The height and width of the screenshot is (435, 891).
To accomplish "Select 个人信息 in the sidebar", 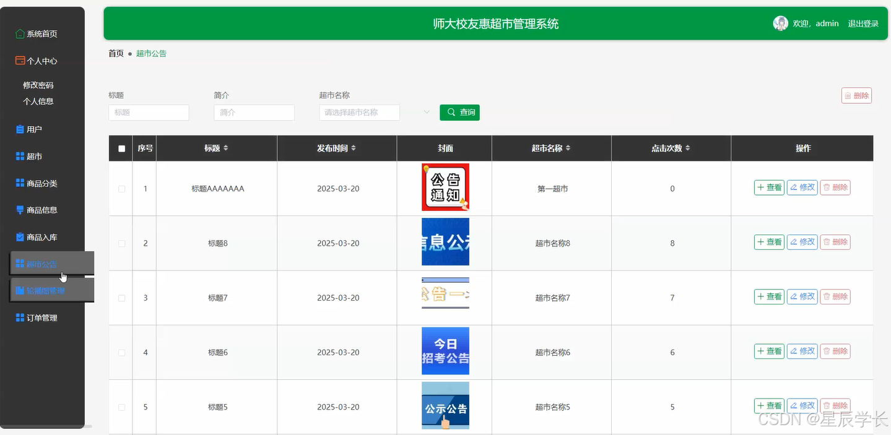I will [x=38, y=101].
